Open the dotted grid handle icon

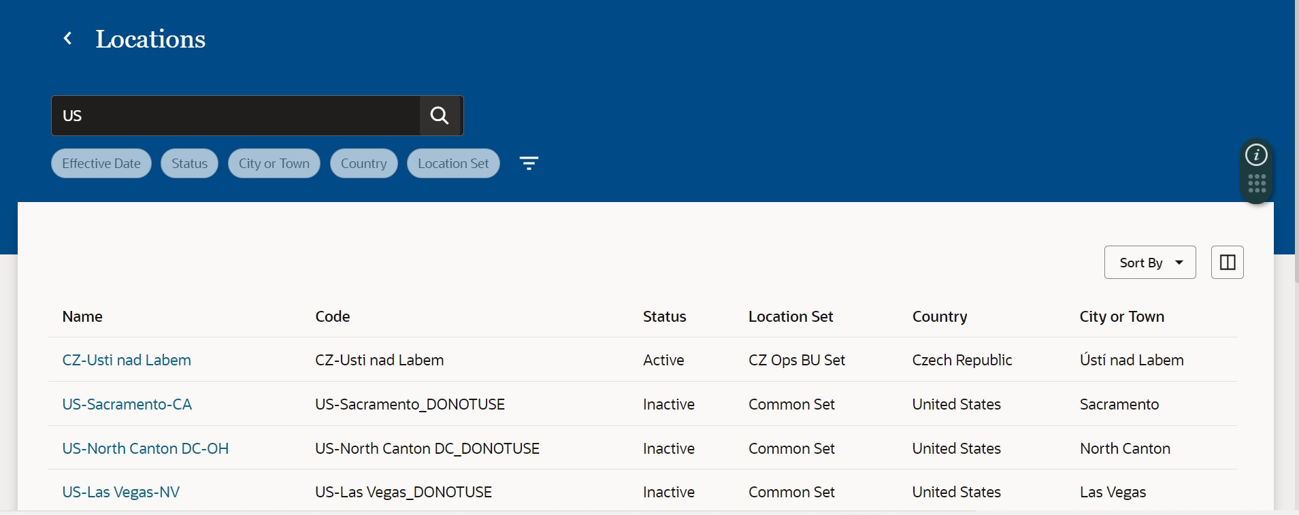point(1256,184)
